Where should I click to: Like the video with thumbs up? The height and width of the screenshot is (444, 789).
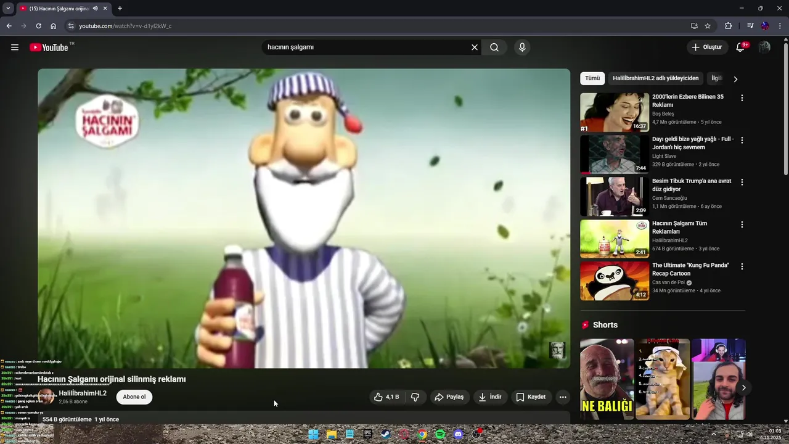tap(386, 397)
